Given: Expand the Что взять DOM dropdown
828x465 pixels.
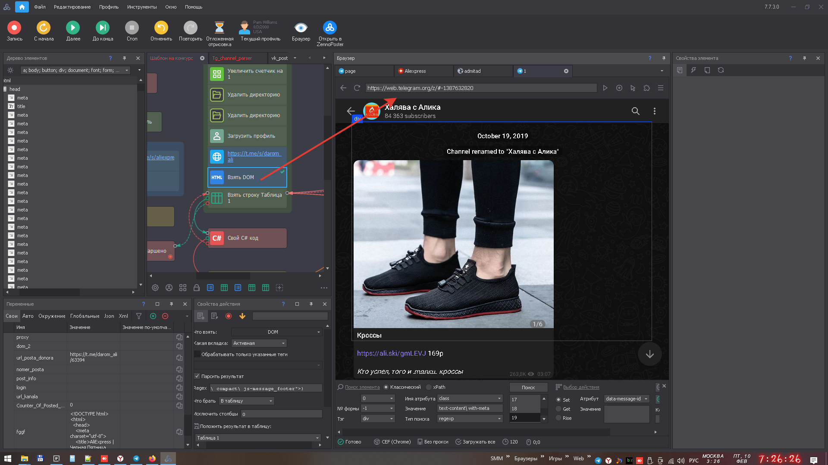Looking at the screenshot, I should tap(277, 332).
